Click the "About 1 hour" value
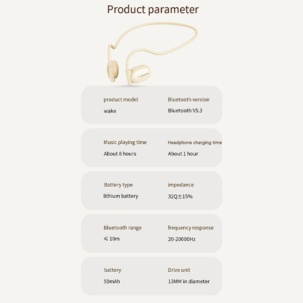The width and height of the screenshot is (303, 303). click(x=183, y=154)
